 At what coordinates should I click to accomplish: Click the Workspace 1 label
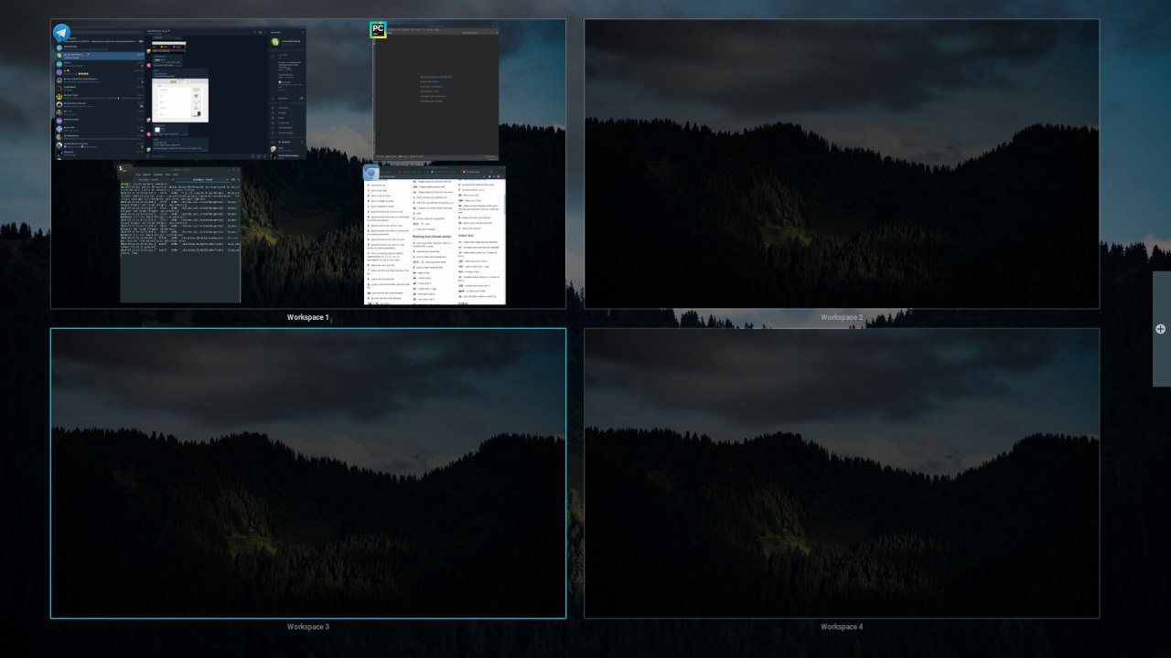click(x=307, y=317)
